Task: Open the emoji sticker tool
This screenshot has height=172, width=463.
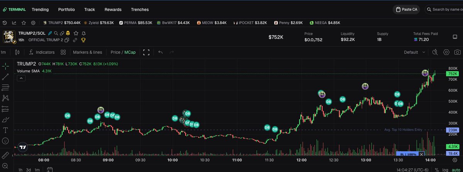Action: click(5, 141)
